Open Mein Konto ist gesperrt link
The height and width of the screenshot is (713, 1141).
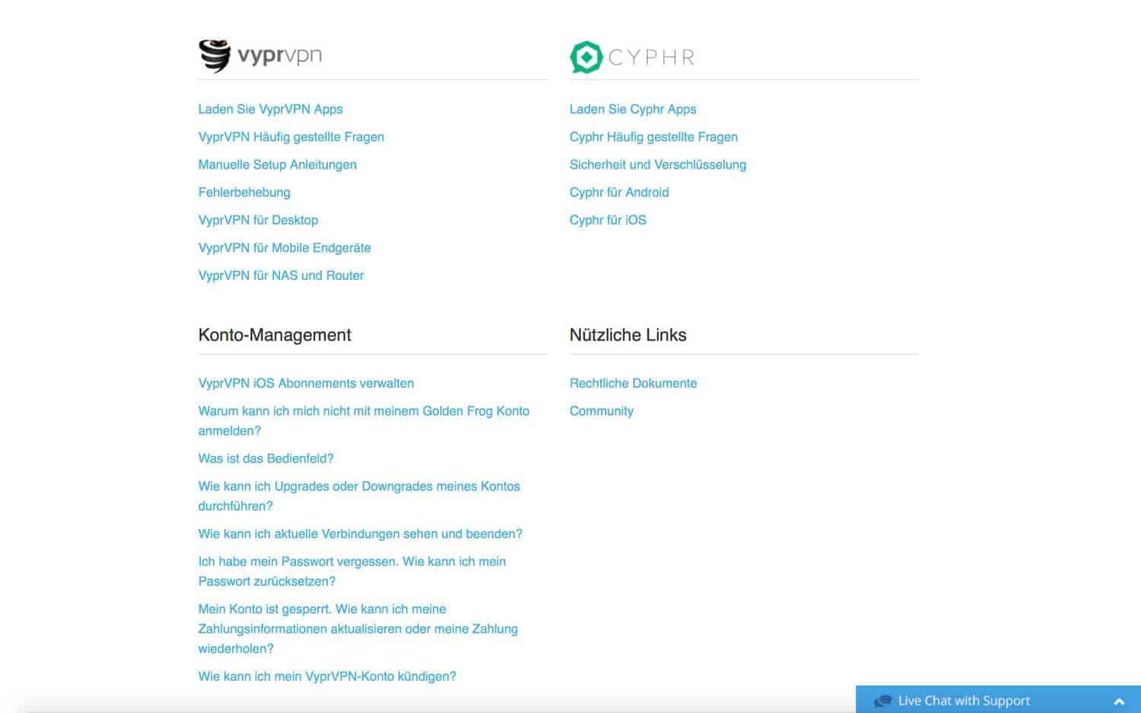[x=358, y=629]
